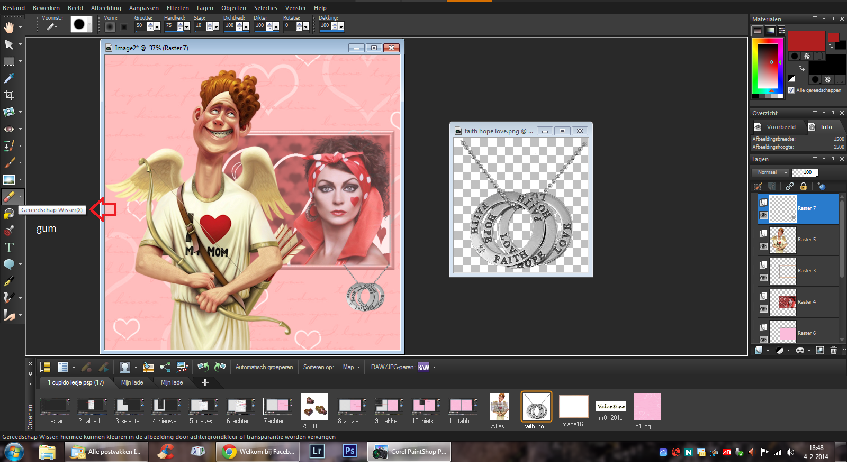The width and height of the screenshot is (847, 476).
Task: Open the blend mode 'Normaal' dropdown
Action: 770,172
